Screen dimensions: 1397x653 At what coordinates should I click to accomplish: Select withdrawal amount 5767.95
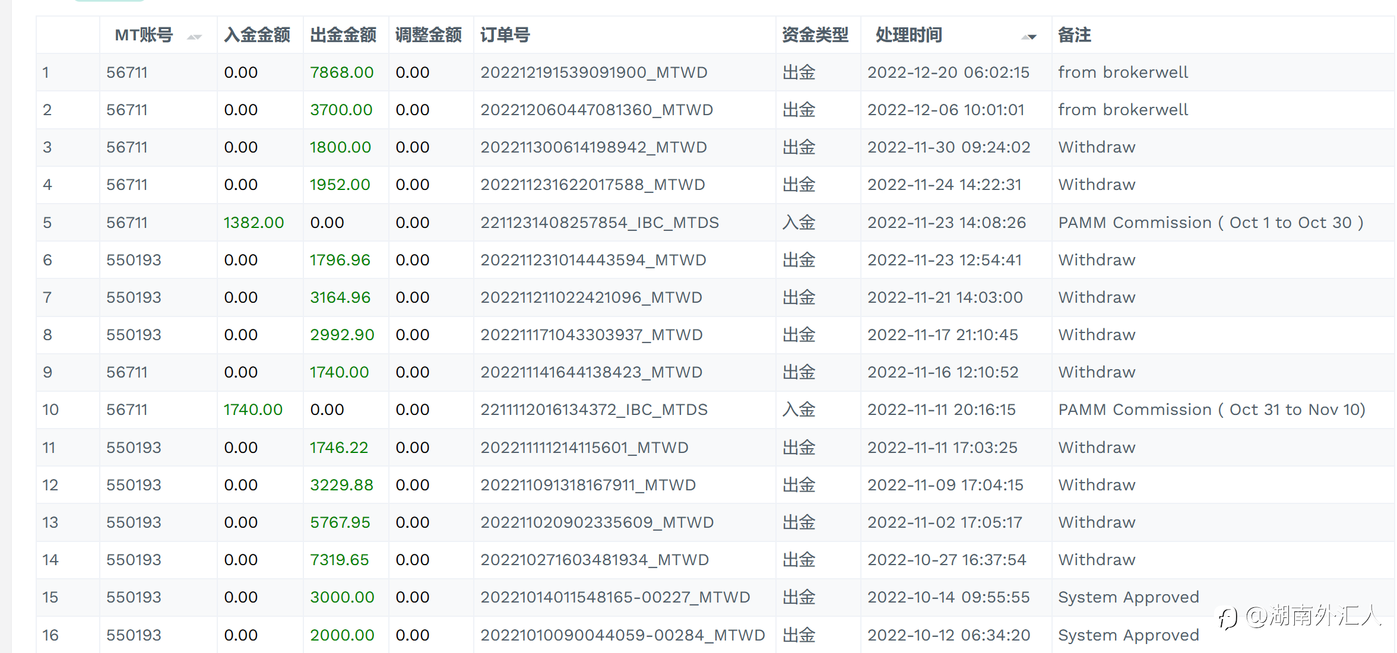340,522
